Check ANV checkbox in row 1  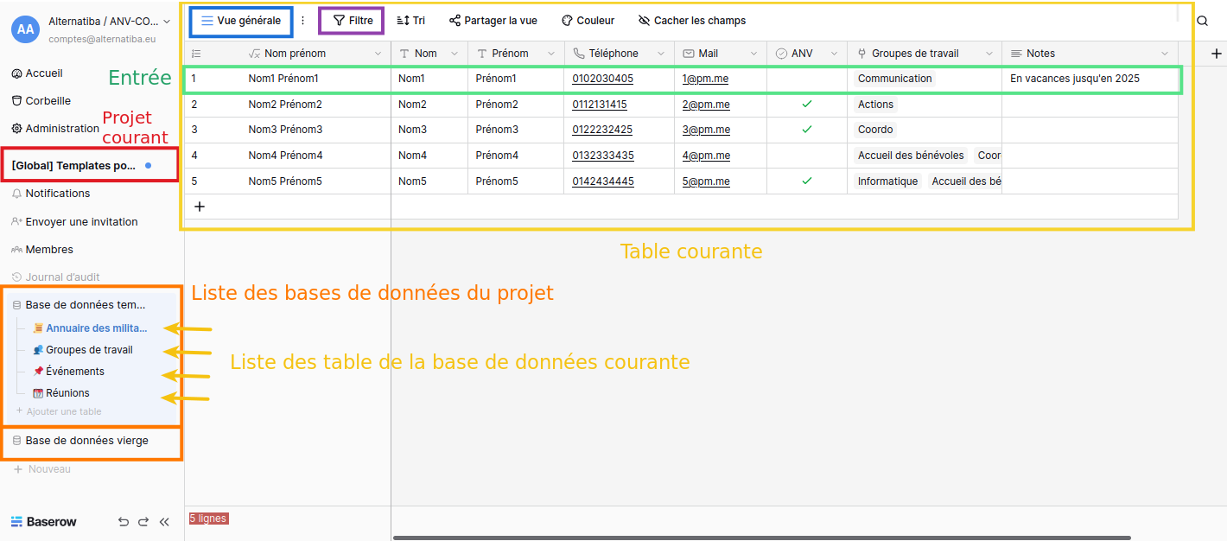point(806,79)
